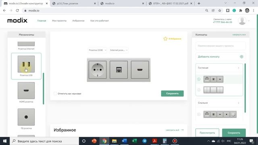Click the 'Просмотреть' button

point(207,133)
